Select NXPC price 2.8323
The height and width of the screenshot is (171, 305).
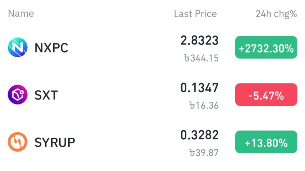pyautogui.click(x=199, y=40)
